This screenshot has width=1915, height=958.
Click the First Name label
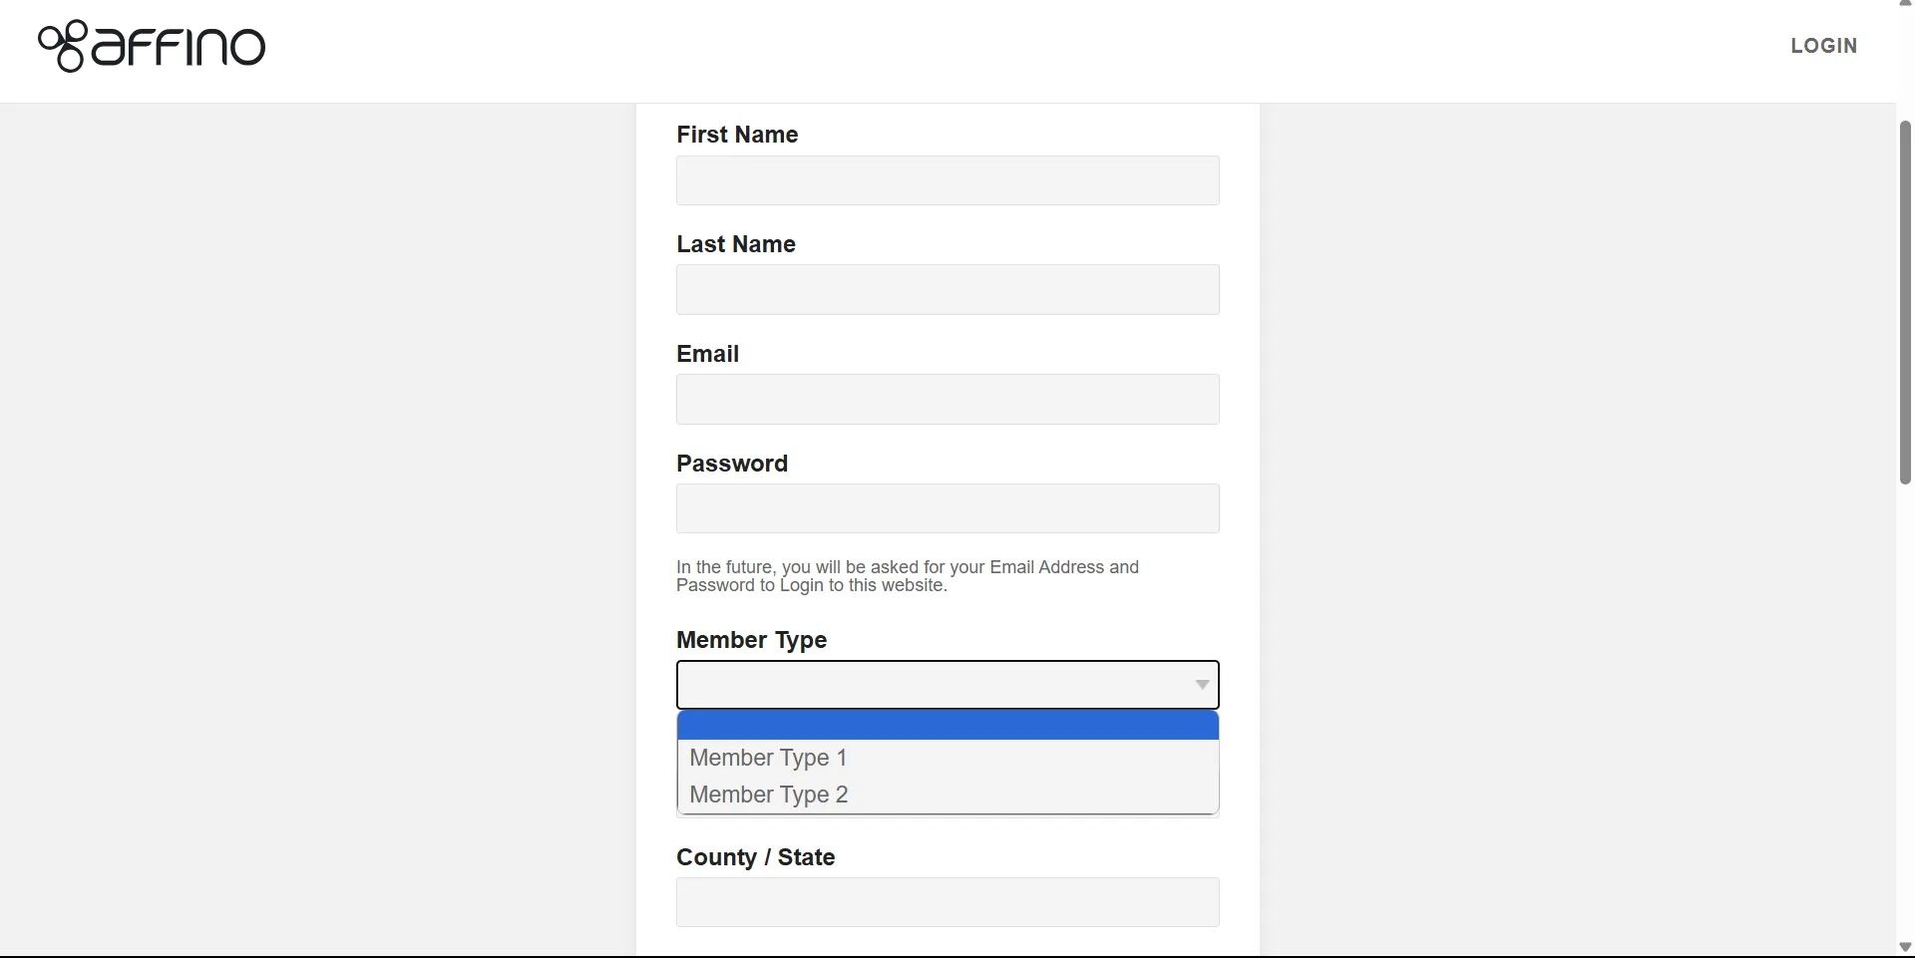pos(737,135)
